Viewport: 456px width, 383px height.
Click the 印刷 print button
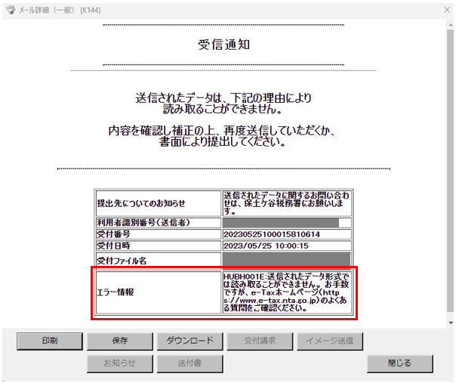[x=50, y=341]
